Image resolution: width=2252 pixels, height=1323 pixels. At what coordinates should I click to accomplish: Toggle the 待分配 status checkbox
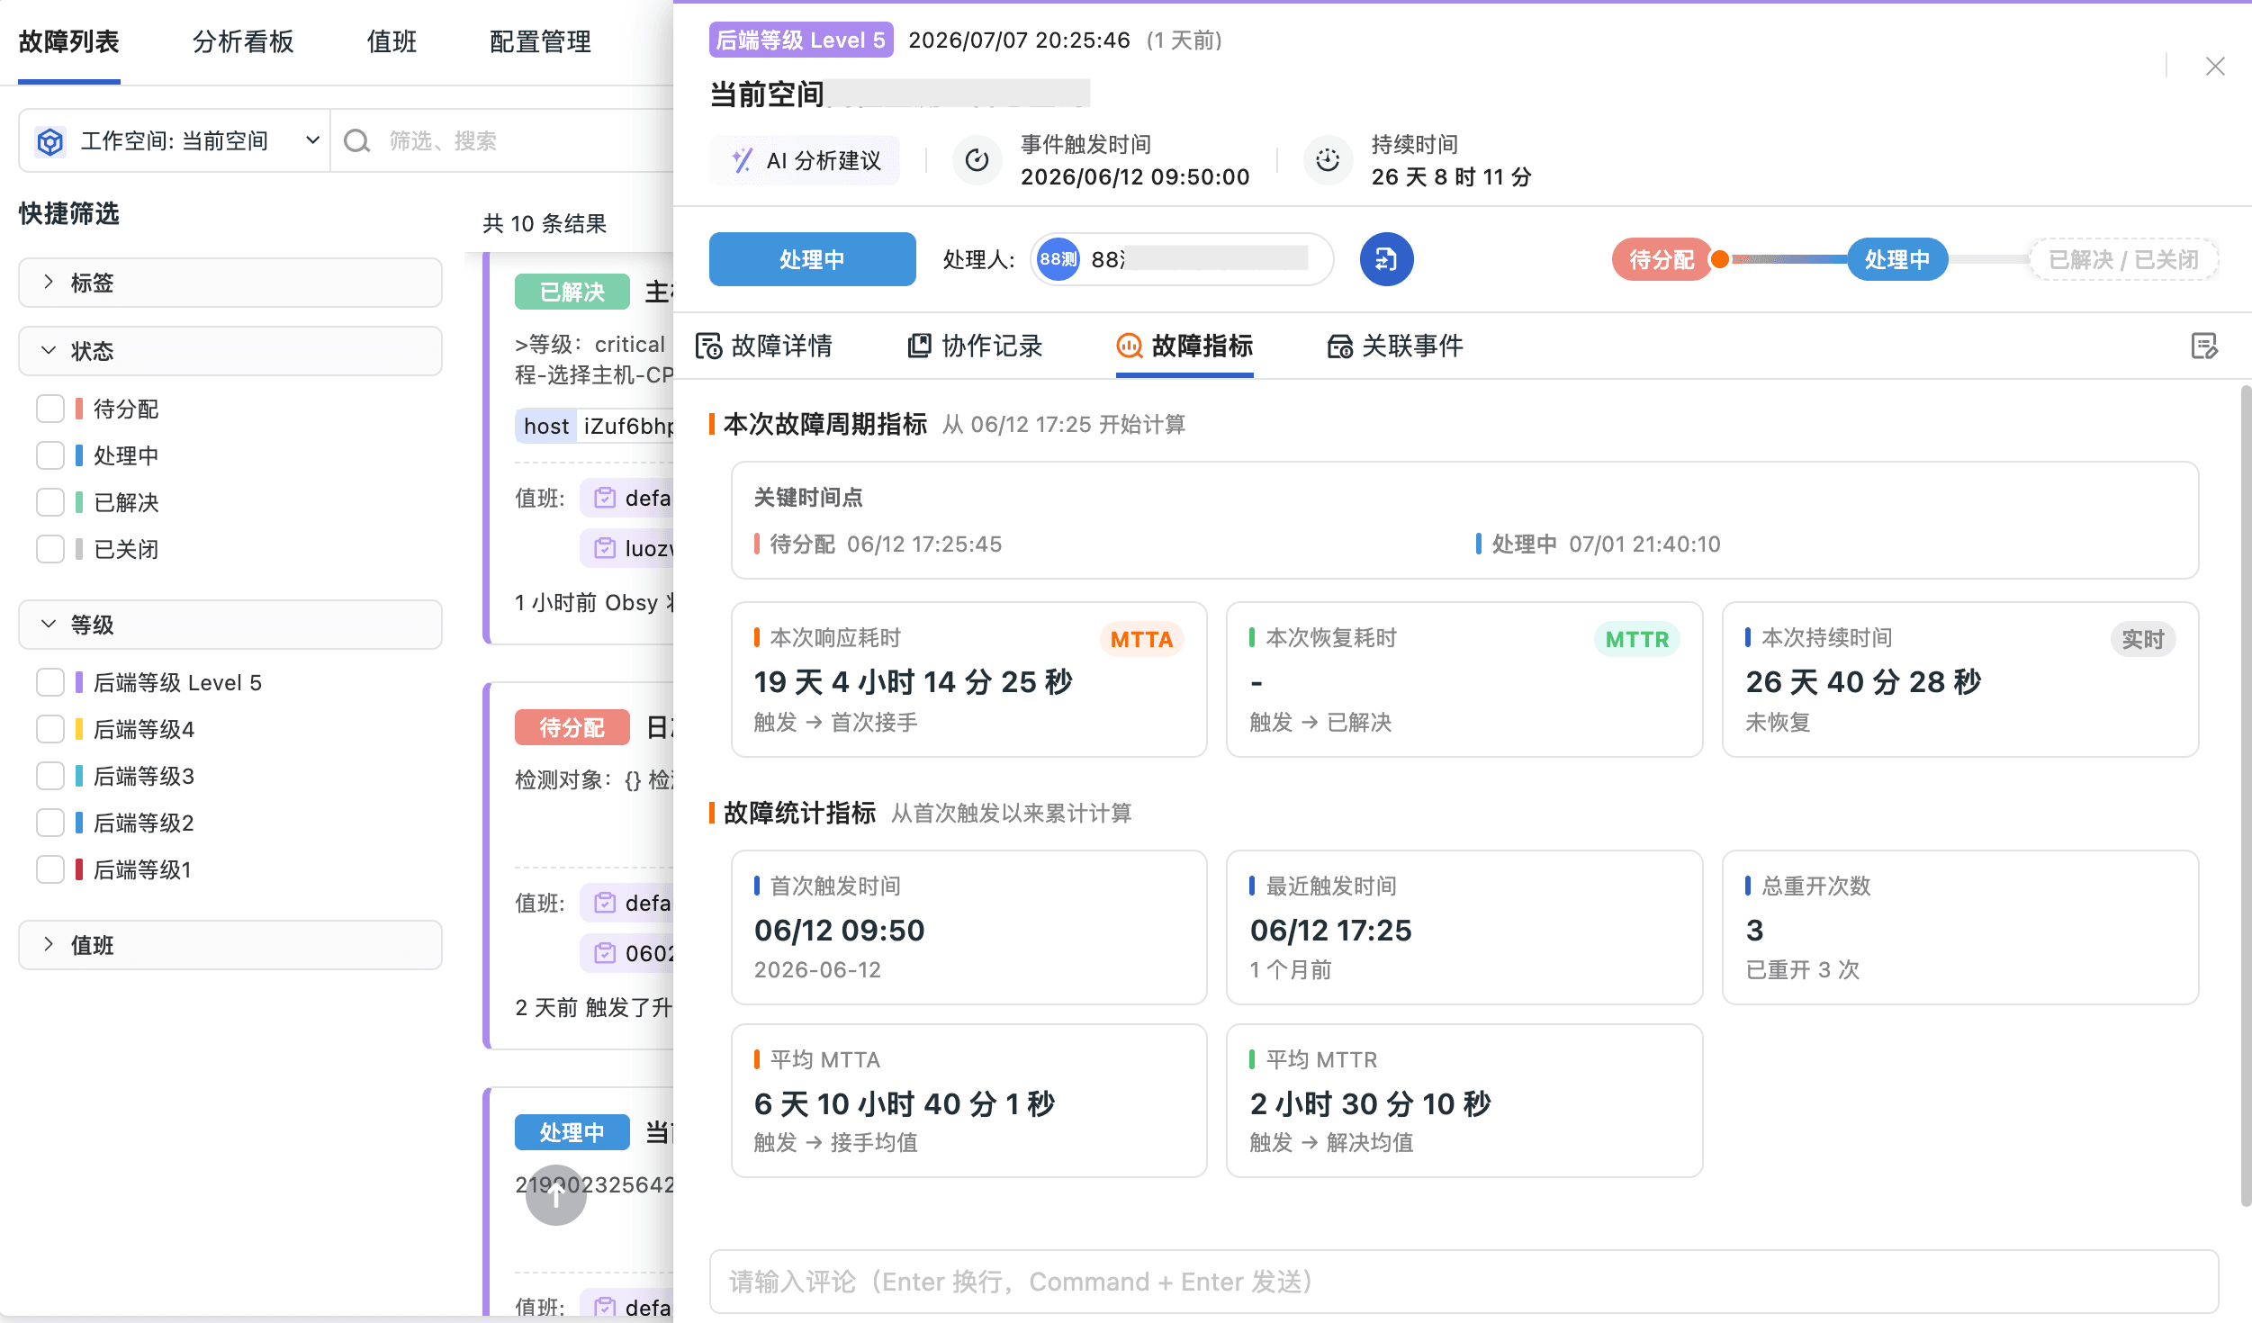point(50,409)
